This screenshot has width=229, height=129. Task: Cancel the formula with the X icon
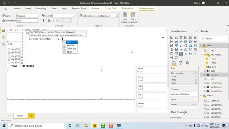(x=11, y=30)
